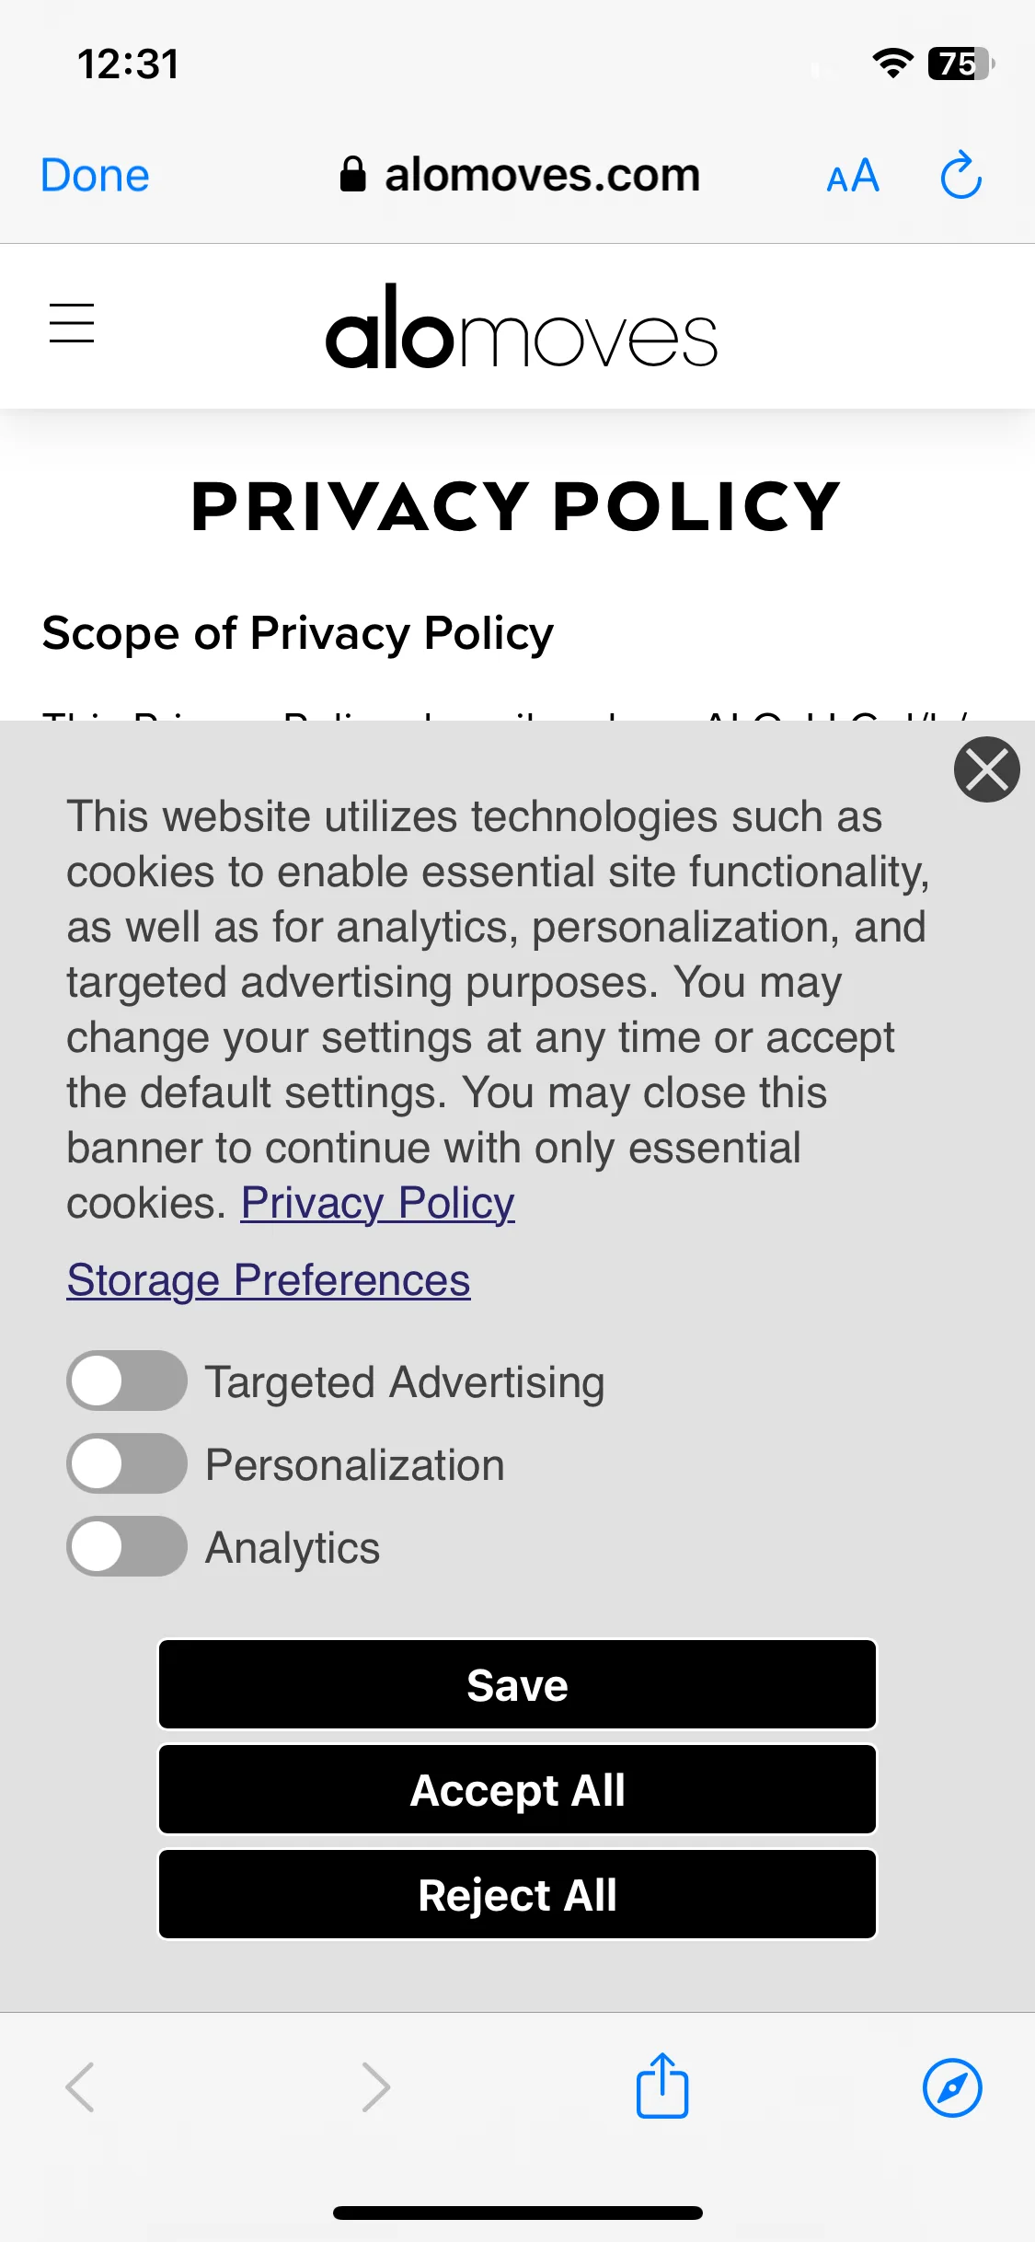Screen dimensions: 1035x2242
Task: Tap the alomoves logo
Action: click(521, 327)
